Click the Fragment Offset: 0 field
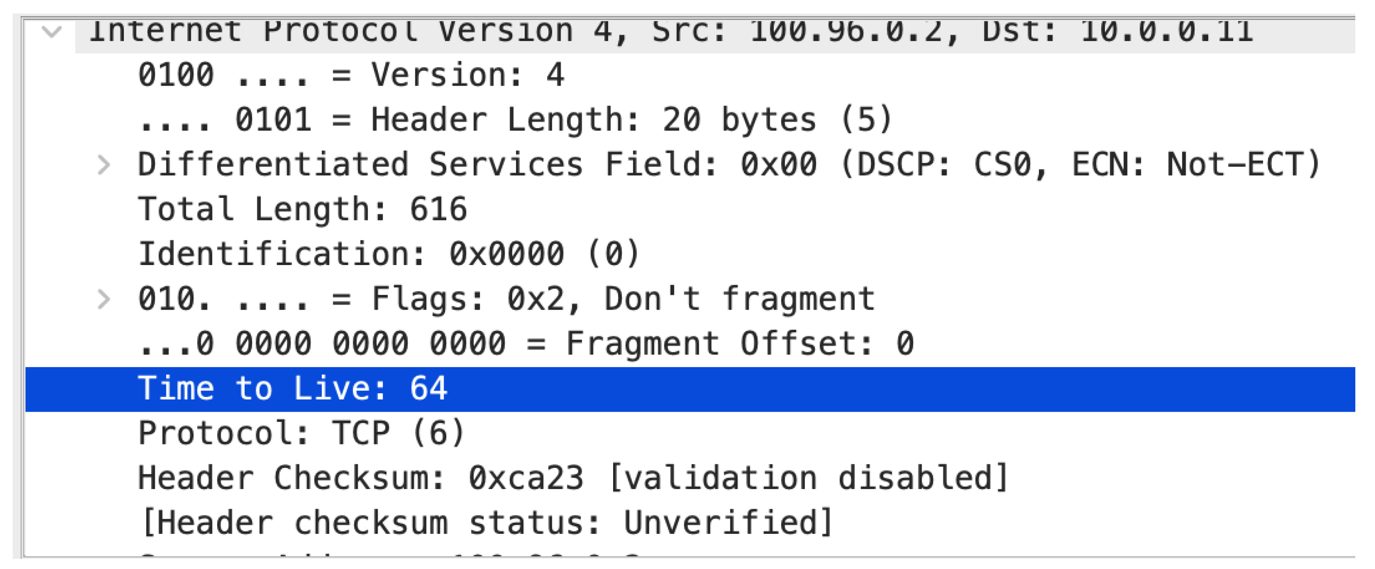The image size is (1375, 569). tap(526, 344)
